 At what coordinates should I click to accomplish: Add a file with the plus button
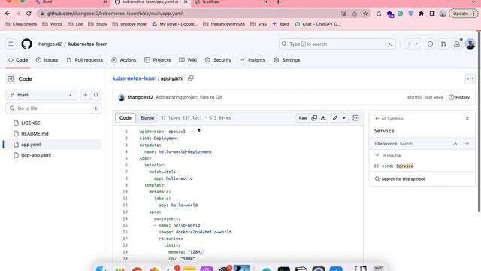[x=85, y=95]
